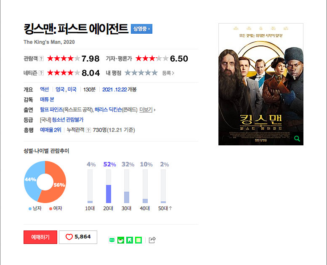Click the magnifier icon on the poster
The image size is (327, 265).
coord(297,139)
